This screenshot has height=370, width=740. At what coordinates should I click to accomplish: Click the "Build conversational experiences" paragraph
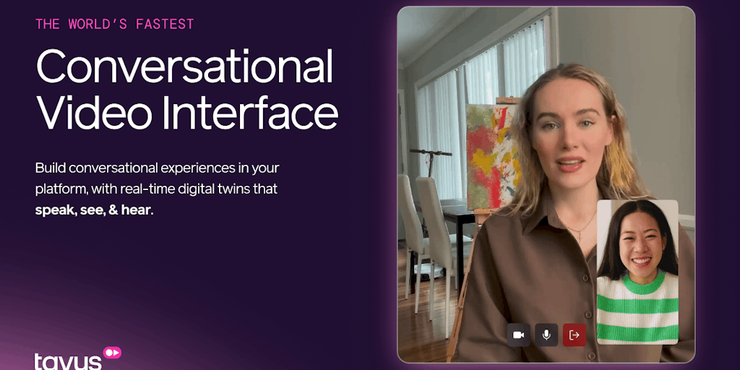point(158,189)
